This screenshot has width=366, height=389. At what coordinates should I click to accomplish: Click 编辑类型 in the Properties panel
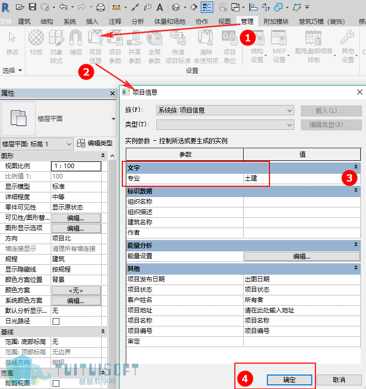click(94, 143)
